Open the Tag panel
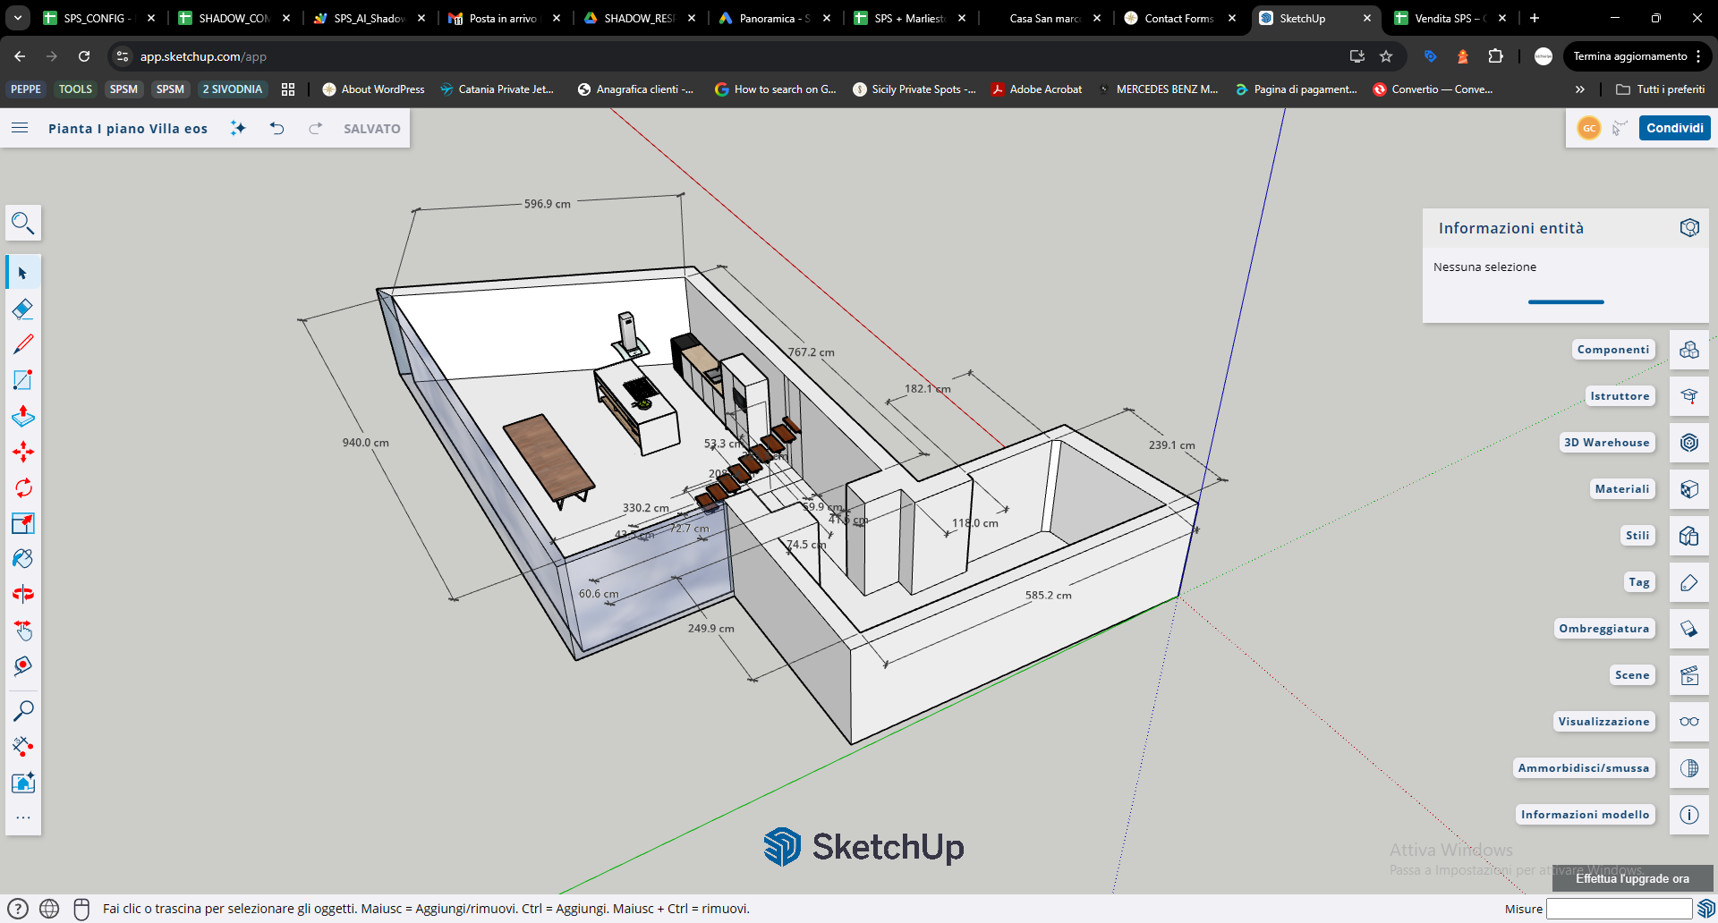 (x=1688, y=582)
